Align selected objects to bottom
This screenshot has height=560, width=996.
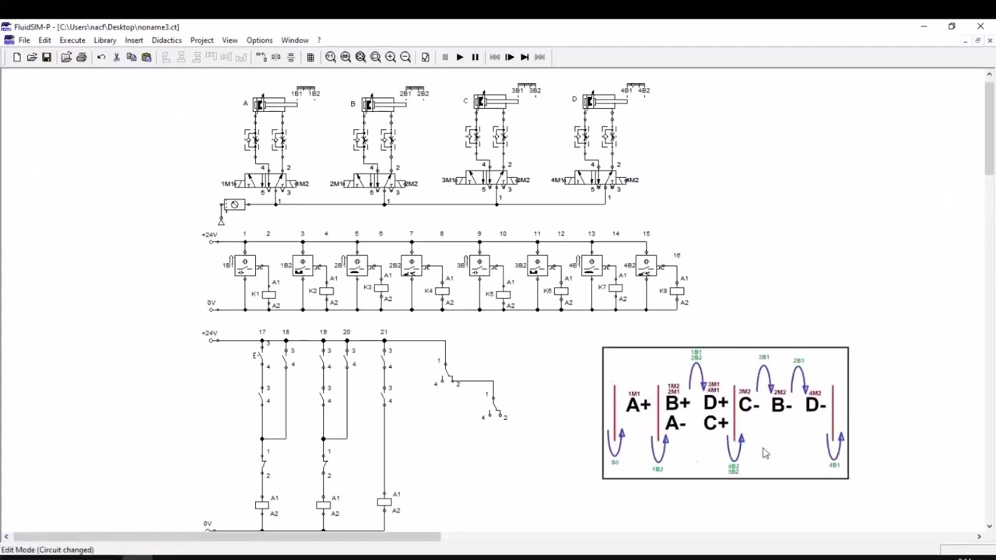coord(240,57)
